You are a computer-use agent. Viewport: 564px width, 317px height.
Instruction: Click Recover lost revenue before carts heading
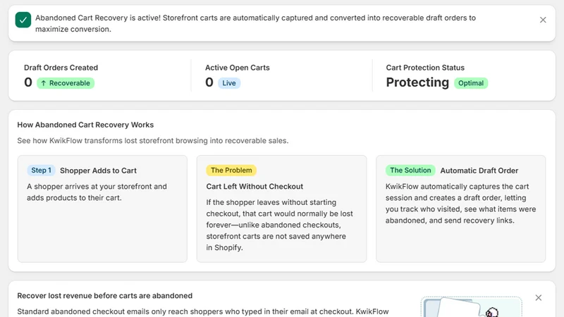click(104, 295)
